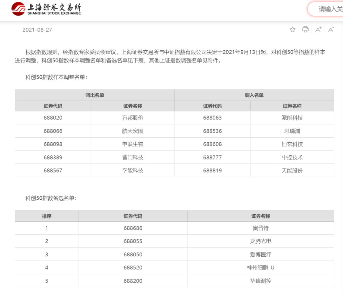Select the publish date 2021-08-27
Screen dimensions: 343x292
point(37,30)
